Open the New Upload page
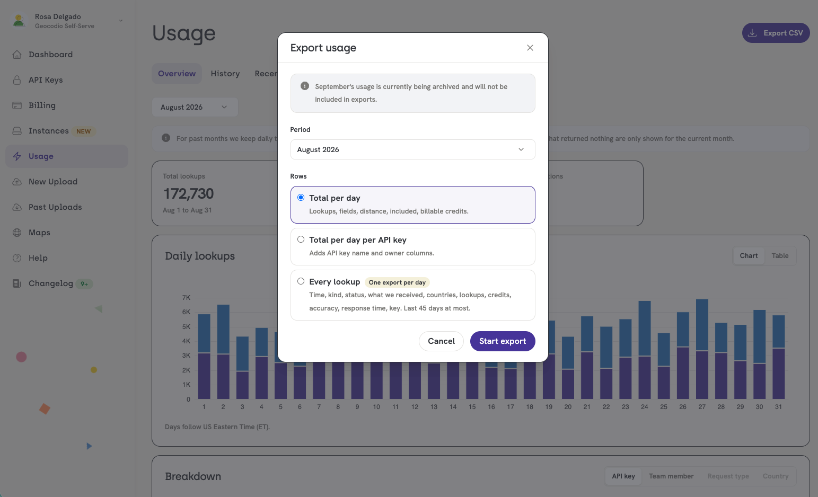Viewport: 818px width, 497px height. pyautogui.click(x=67, y=182)
